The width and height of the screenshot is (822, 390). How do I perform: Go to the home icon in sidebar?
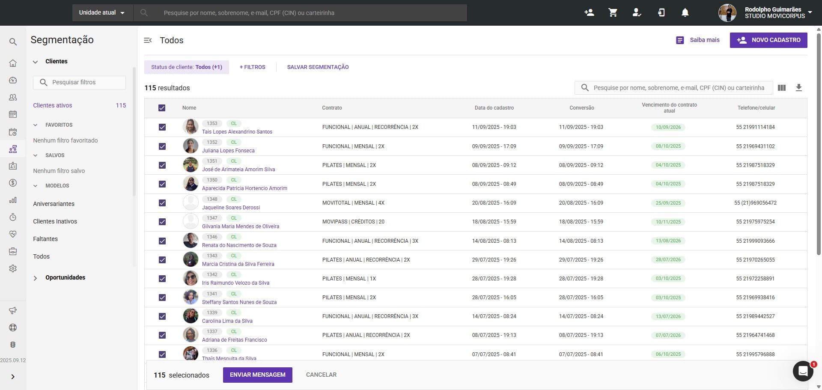tap(13, 63)
